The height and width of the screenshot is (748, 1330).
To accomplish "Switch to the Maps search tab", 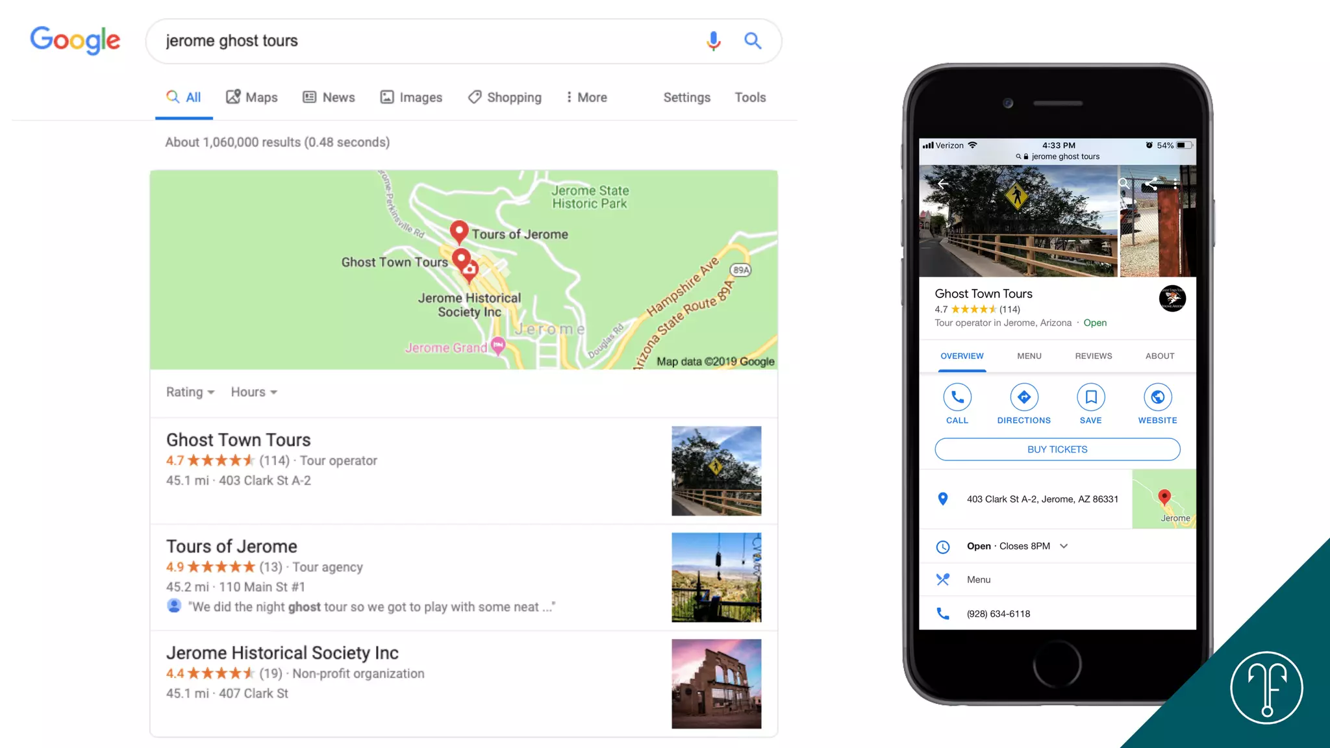I will tap(252, 97).
